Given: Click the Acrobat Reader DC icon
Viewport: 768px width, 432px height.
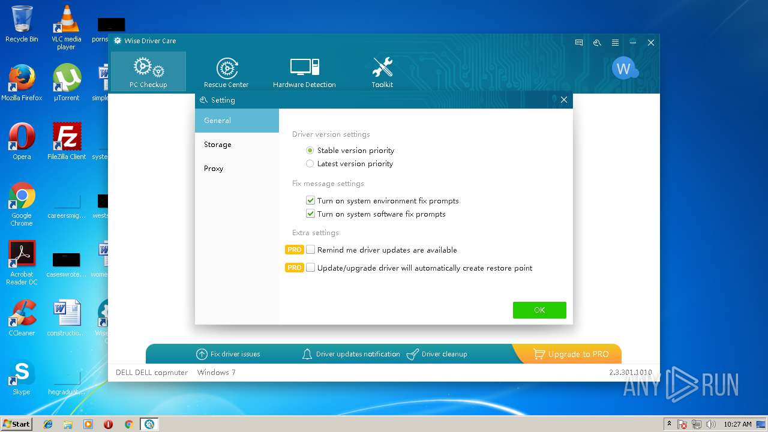Looking at the screenshot, I should pos(22,263).
